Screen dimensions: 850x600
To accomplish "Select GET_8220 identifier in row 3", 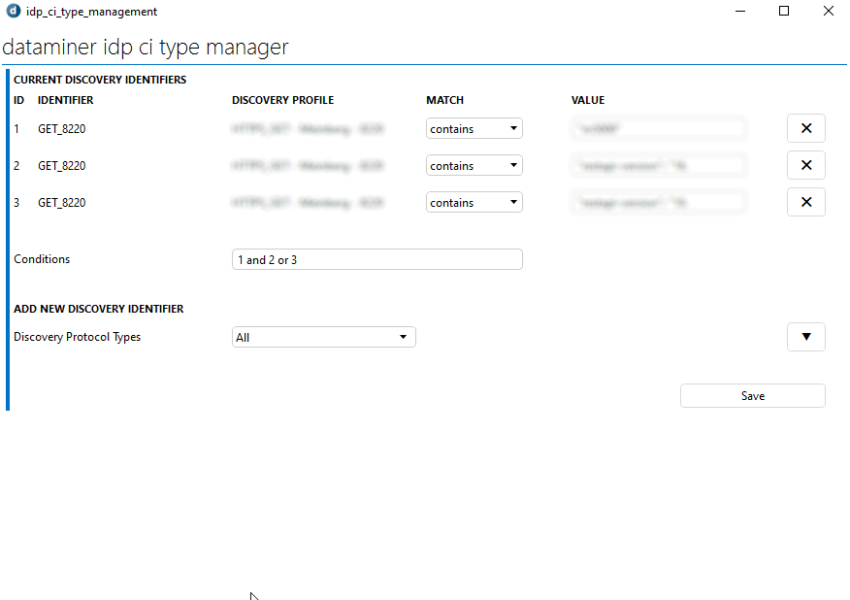I will tap(62, 203).
